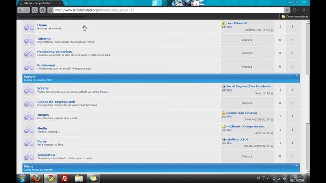Viewport: 326px width, 183px height.
Task: Go to last post arrow for Social Engine
Action: pyautogui.click(x=272, y=94)
